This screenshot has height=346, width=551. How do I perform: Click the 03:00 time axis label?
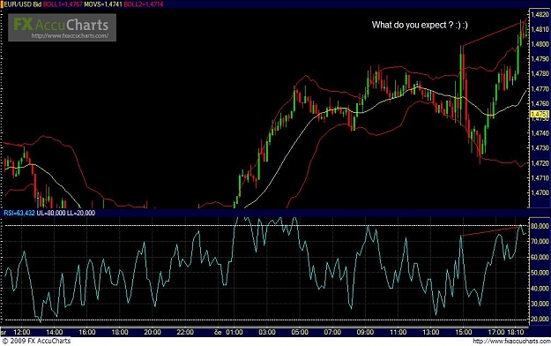pyautogui.click(x=267, y=332)
